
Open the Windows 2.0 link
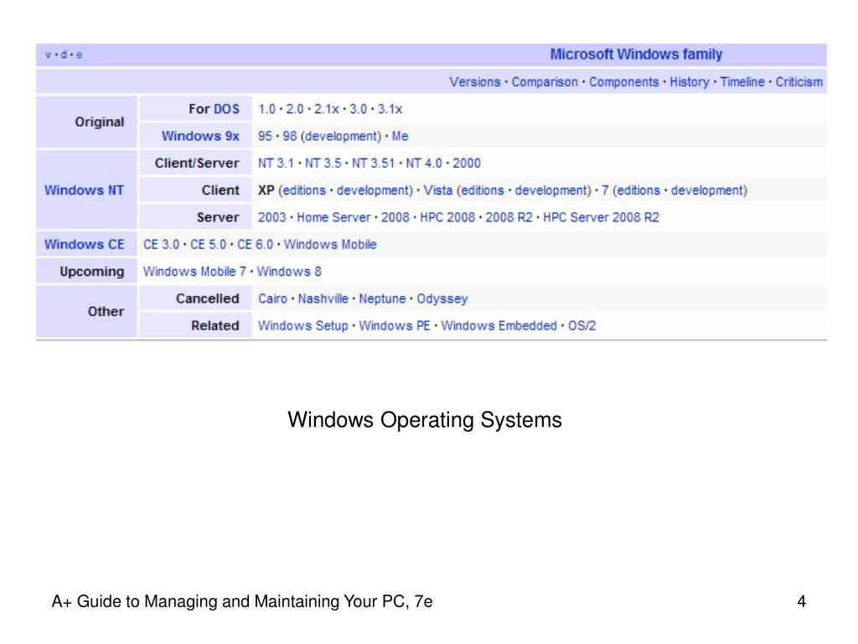294,109
